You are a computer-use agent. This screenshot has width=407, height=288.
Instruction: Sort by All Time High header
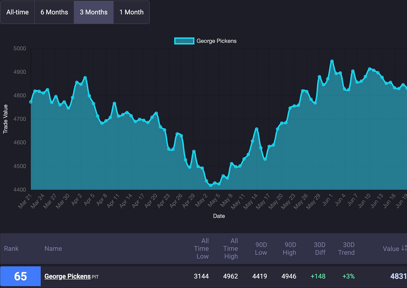[x=231, y=249]
